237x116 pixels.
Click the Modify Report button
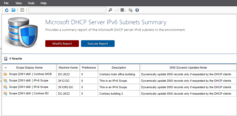(x=62, y=44)
